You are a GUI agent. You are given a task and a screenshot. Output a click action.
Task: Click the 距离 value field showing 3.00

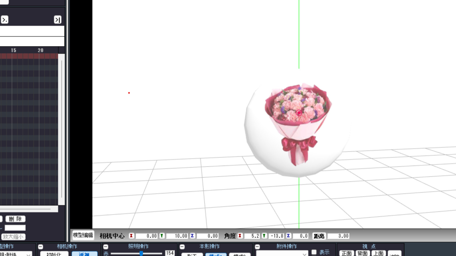coord(338,236)
